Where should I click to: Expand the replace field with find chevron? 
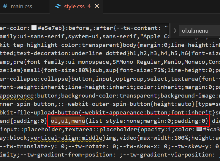(x=175, y=31)
